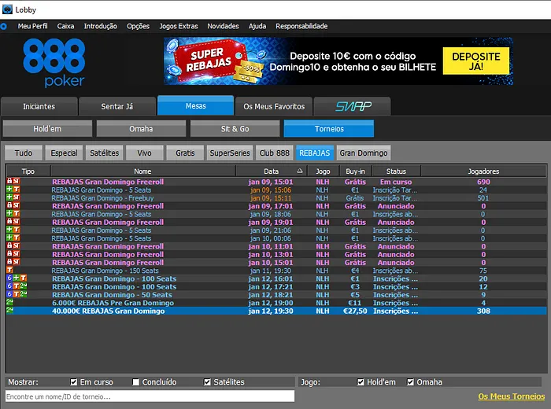551x409 pixels.
Task: Uncheck the Omaha game filter checkbox
Action: point(410,382)
